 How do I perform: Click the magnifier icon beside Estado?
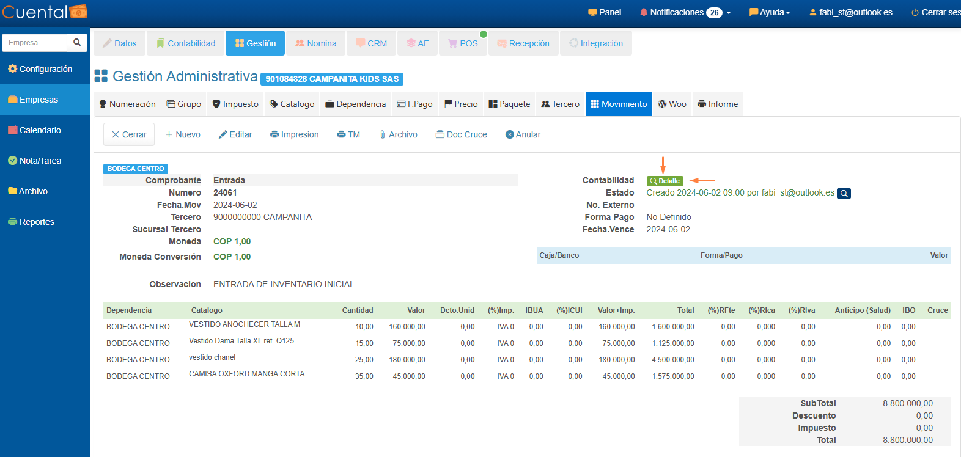point(844,193)
